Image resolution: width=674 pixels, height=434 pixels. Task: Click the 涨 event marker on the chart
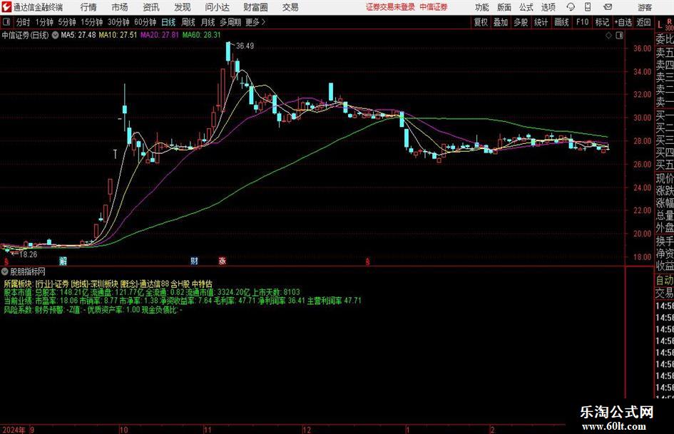pyautogui.click(x=223, y=261)
